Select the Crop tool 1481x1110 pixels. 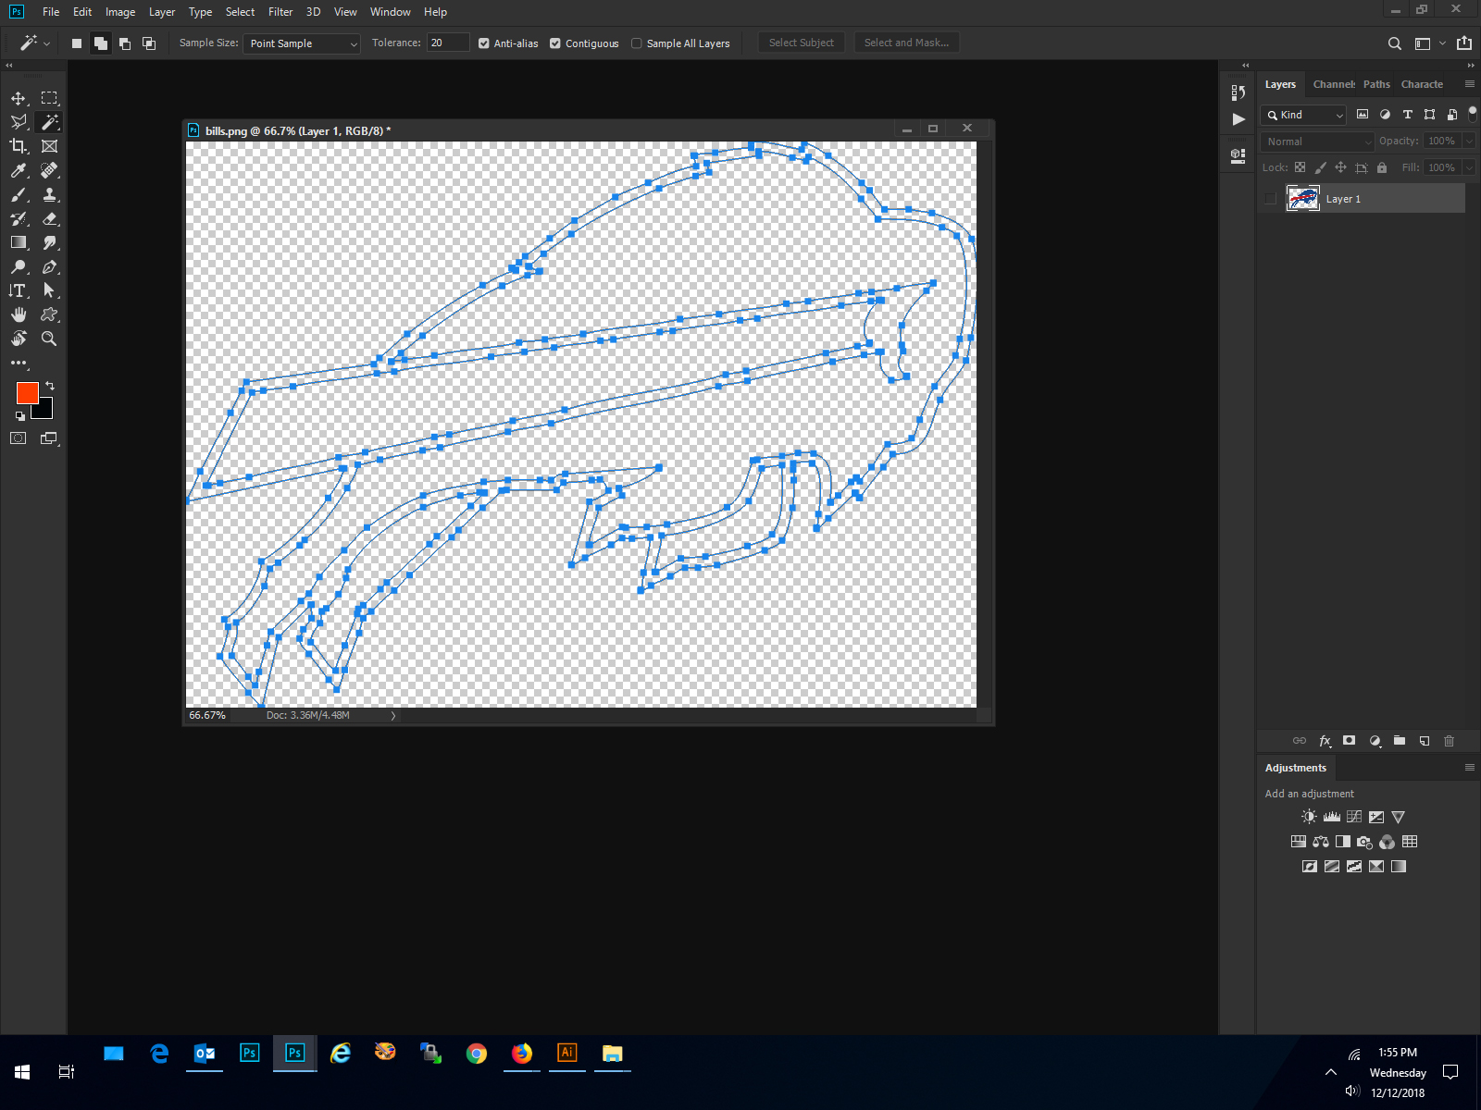[19, 146]
